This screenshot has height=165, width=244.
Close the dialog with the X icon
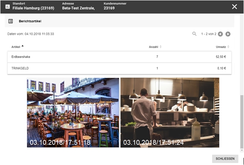(x=234, y=7)
